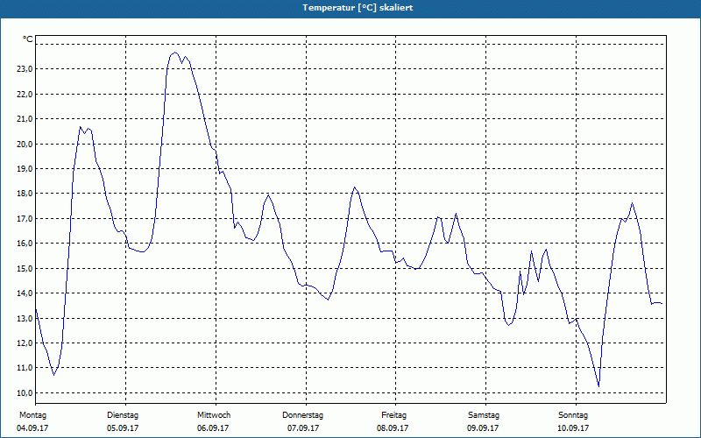Click the Dienstag day label
Viewport: 701px width, 438px height.
[x=123, y=415]
